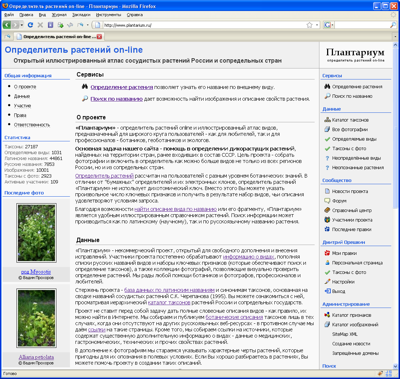
Task: Open the информацию о видах link
Action: click(249, 257)
